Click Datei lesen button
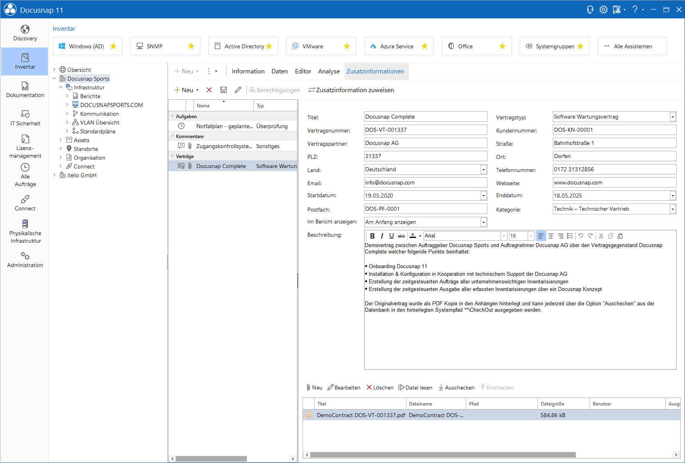 click(x=415, y=388)
